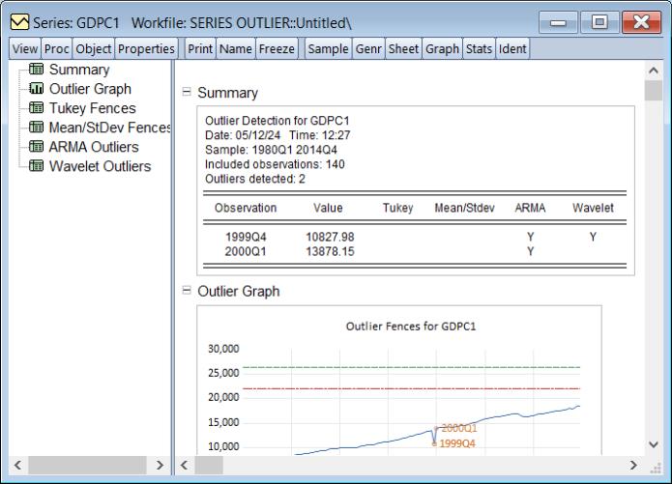Open the Object menu
This screenshot has height=484, width=672.
pyautogui.click(x=92, y=48)
